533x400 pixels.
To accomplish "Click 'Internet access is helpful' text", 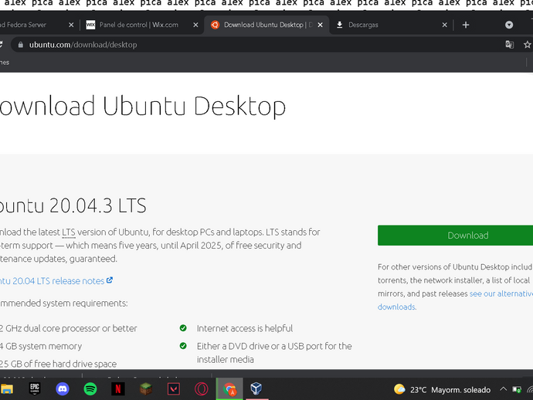I will (x=245, y=328).
